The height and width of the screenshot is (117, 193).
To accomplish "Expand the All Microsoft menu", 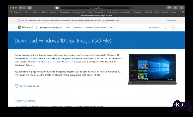I will 155,28.
